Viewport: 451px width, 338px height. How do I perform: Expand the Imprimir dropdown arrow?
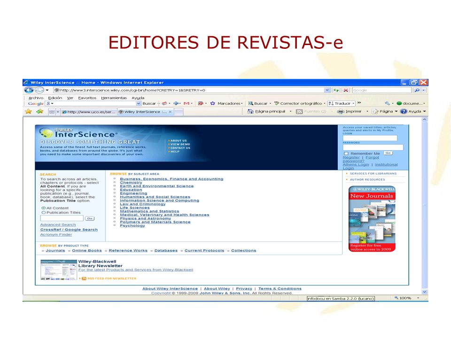pyautogui.click(x=367, y=112)
